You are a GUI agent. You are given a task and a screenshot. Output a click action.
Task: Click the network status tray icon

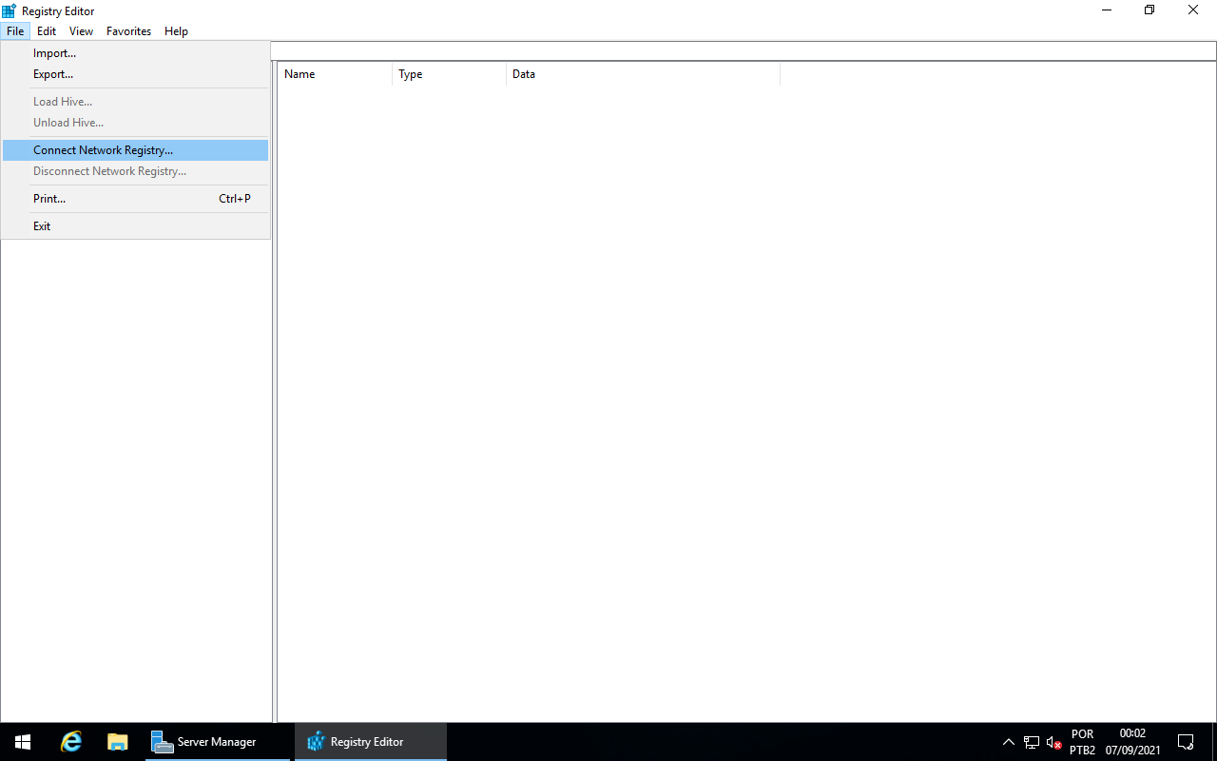click(x=1031, y=741)
